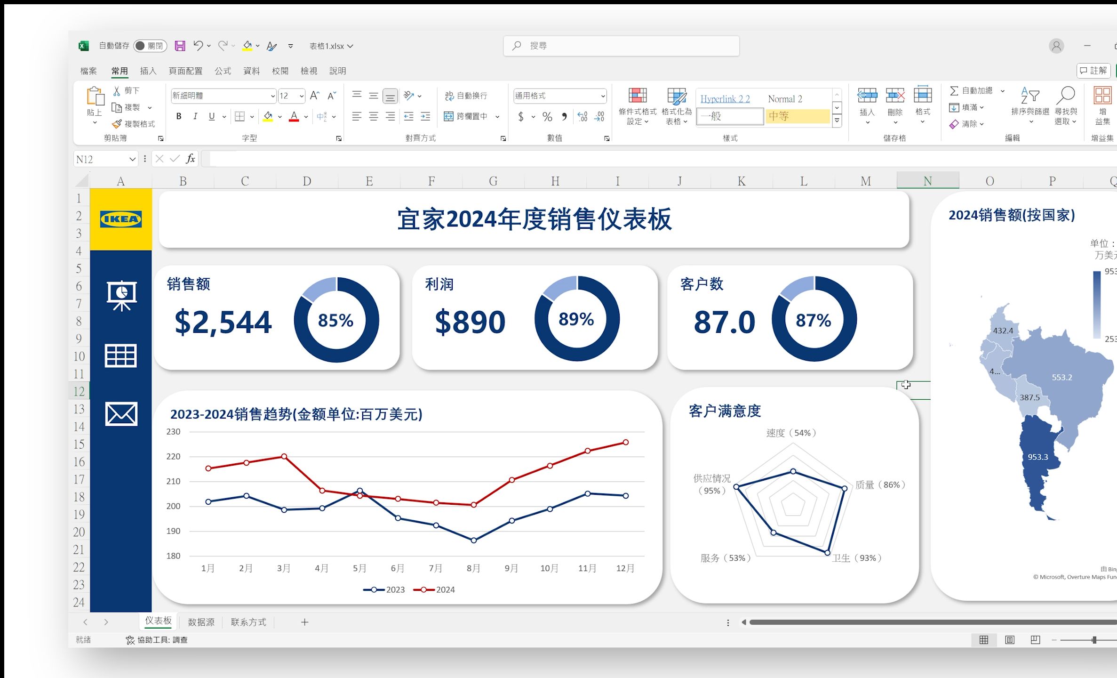Apply the yellow 中等 cell style swatch
This screenshot has width=1117, height=678.
coord(798,116)
